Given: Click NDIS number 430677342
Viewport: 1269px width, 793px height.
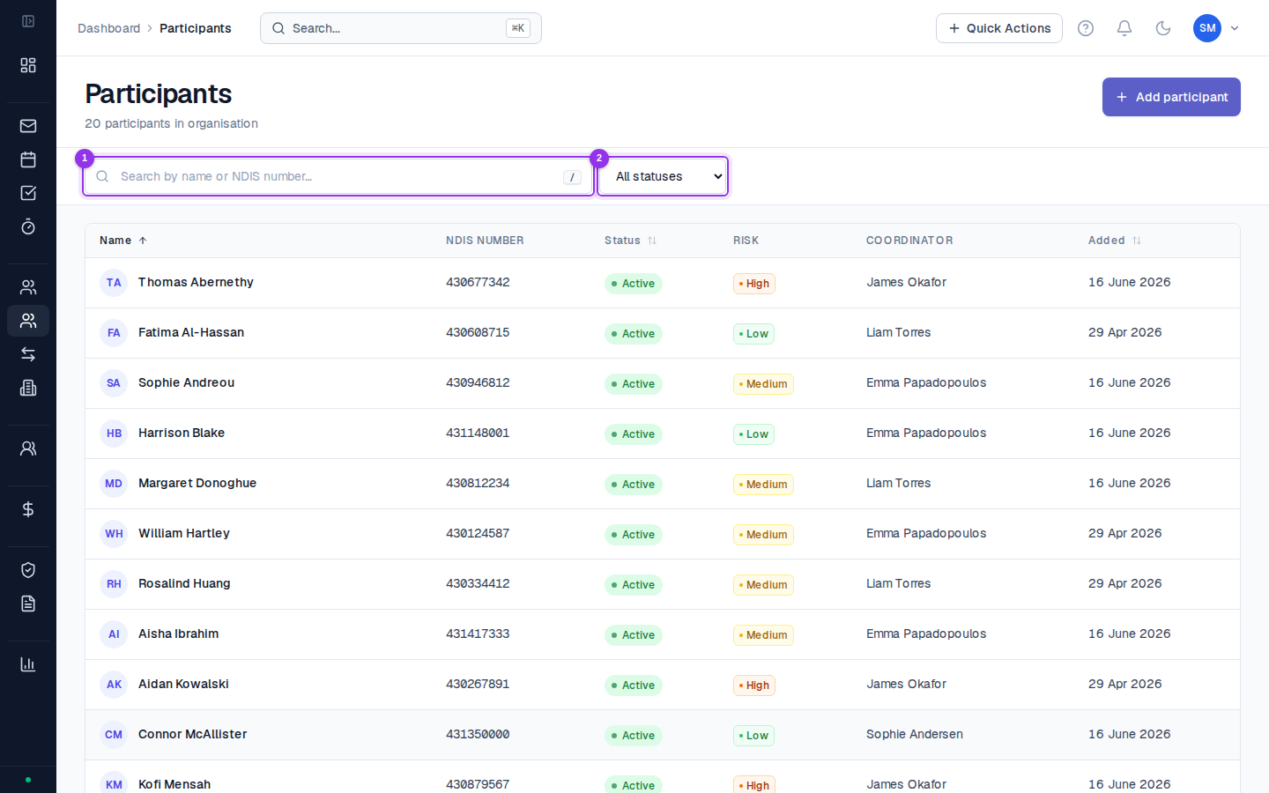Looking at the screenshot, I should pos(478,282).
